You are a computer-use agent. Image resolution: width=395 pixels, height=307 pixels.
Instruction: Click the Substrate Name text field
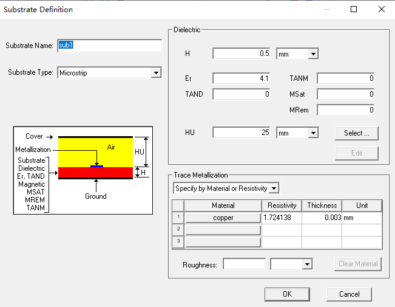point(109,46)
